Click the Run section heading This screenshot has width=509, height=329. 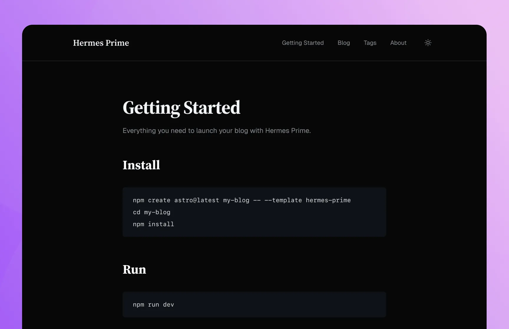134,270
